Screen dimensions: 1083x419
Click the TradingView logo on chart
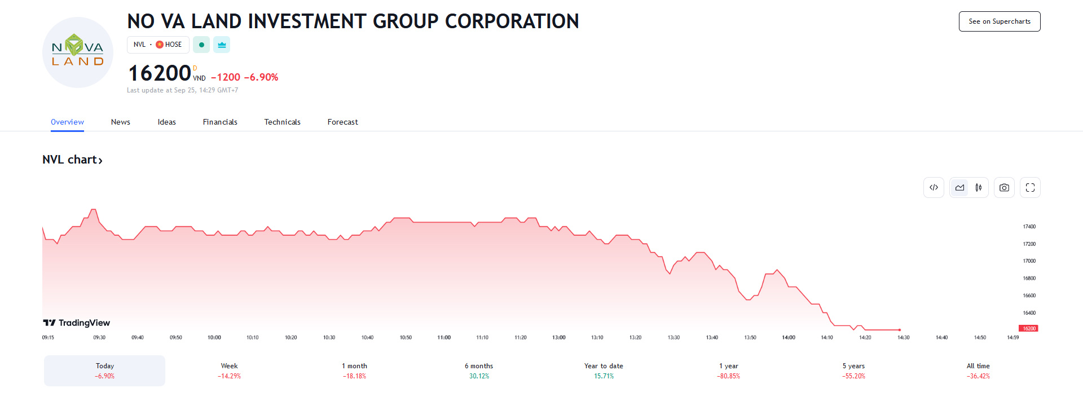pyautogui.click(x=77, y=323)
